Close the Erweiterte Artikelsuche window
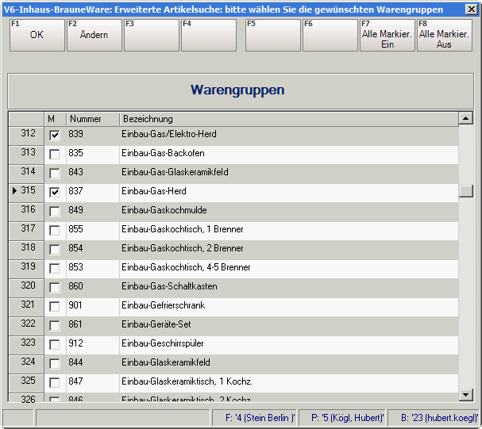The width and height of the screenshot is (482, 429). tap(472, 8)
